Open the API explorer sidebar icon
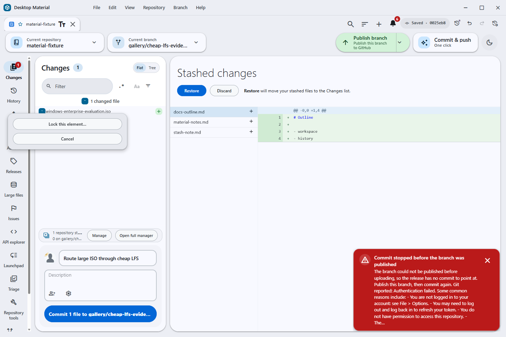 14,237
